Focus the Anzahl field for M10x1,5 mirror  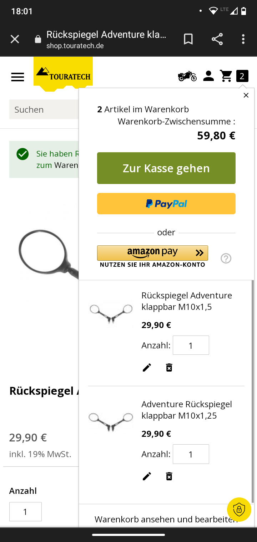[191, 345]
